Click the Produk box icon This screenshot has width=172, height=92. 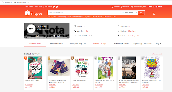click(75, 26)
